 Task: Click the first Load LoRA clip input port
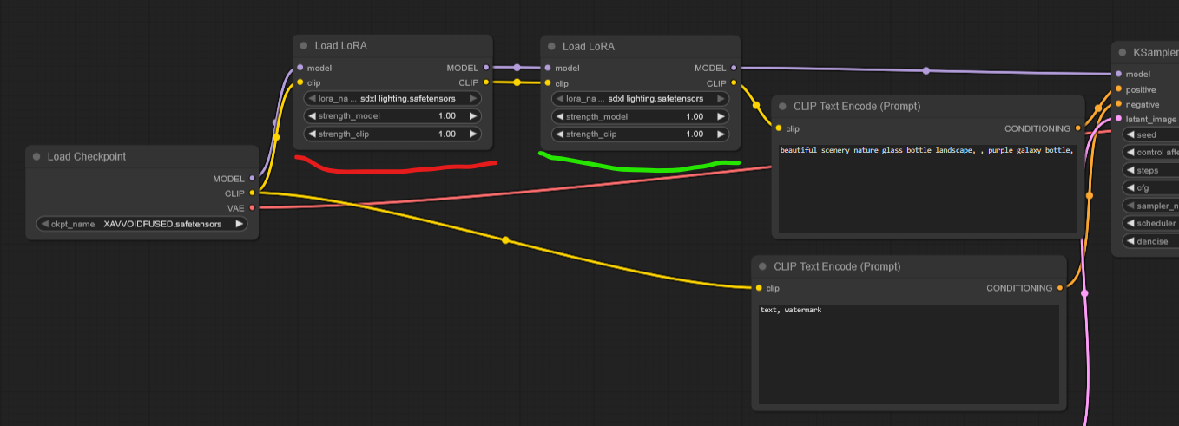[x=300, y=82]
